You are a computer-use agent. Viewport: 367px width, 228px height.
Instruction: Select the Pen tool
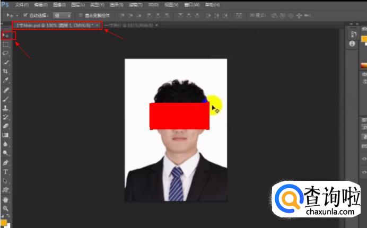tap(6, 163)
